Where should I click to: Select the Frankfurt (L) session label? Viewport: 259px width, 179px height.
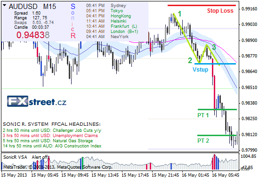(x=124, y=26)
